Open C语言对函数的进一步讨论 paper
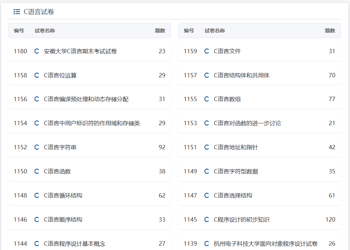 click(x=247, y=123)
